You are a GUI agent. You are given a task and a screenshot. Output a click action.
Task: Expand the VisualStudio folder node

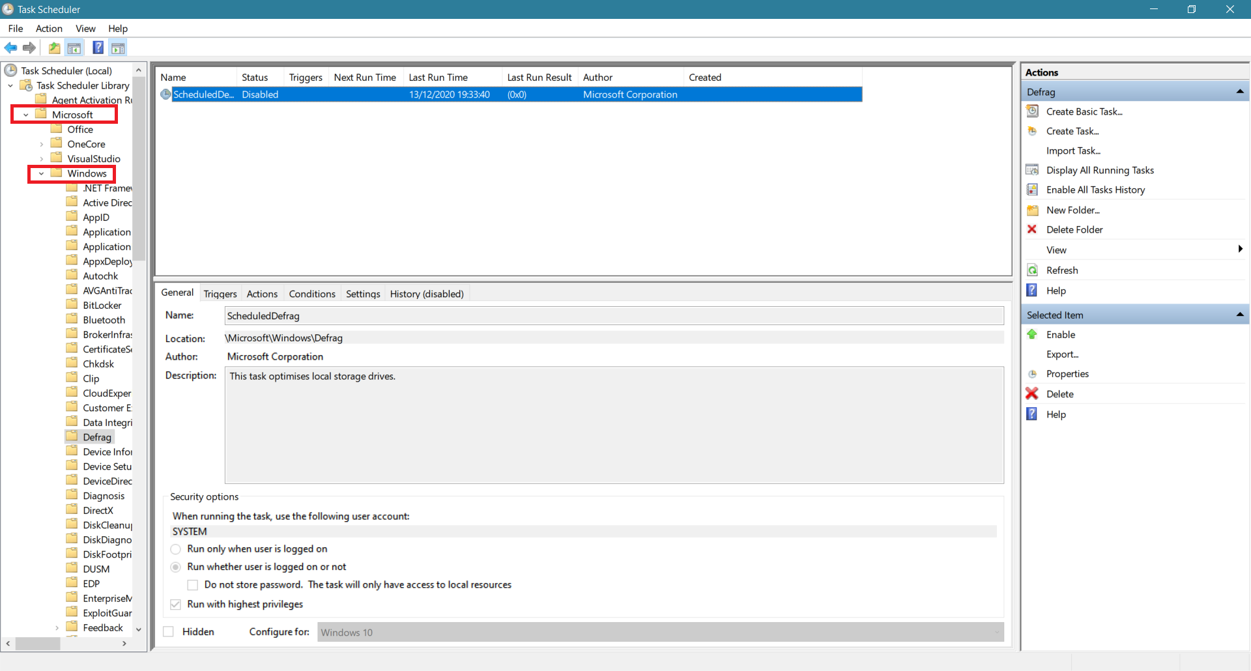[42, 159]
